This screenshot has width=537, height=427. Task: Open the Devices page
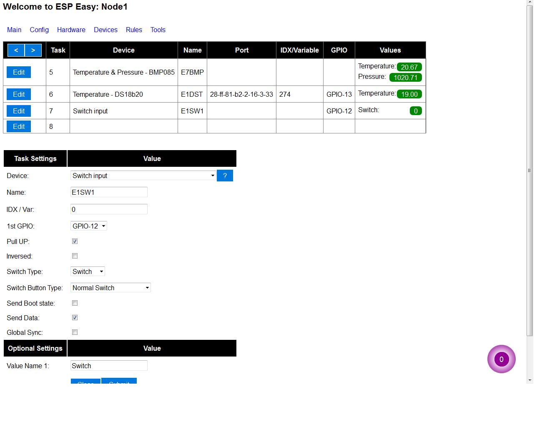click(105, 30)
